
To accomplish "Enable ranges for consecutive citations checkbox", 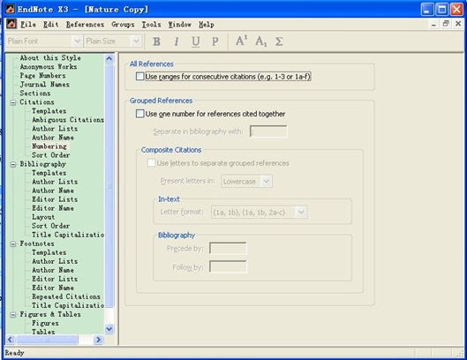I will click(140, 76).
